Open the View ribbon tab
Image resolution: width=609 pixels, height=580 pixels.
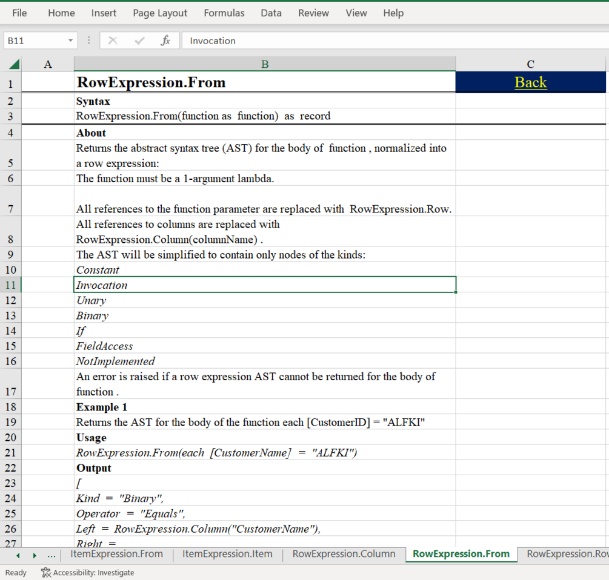[356, 13]
